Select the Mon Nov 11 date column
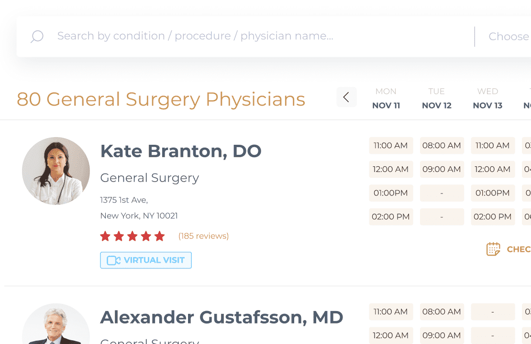 386,98
